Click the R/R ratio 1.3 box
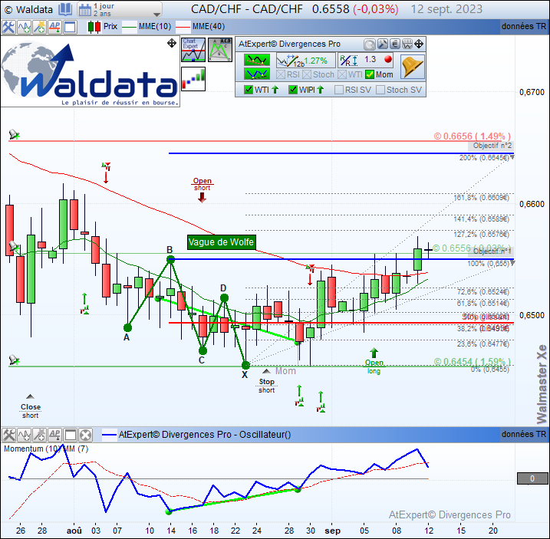This screenshot has width=550, height=539. point(365,61)
